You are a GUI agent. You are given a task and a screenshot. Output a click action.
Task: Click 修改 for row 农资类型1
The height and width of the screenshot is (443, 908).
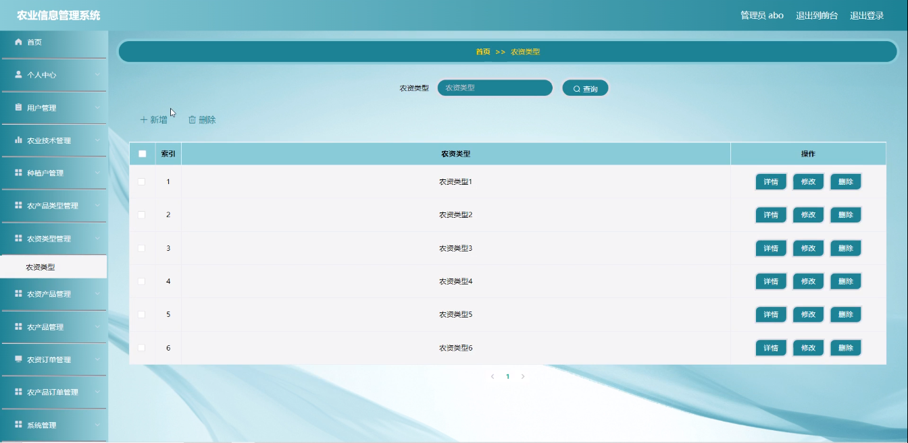[x=808, y=182]
